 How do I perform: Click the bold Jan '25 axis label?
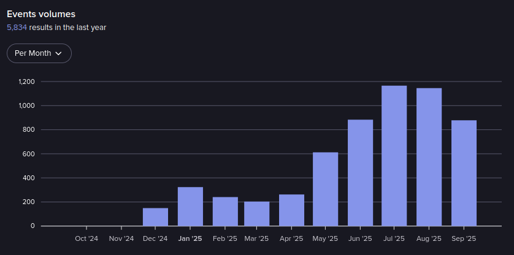(190, 238)
